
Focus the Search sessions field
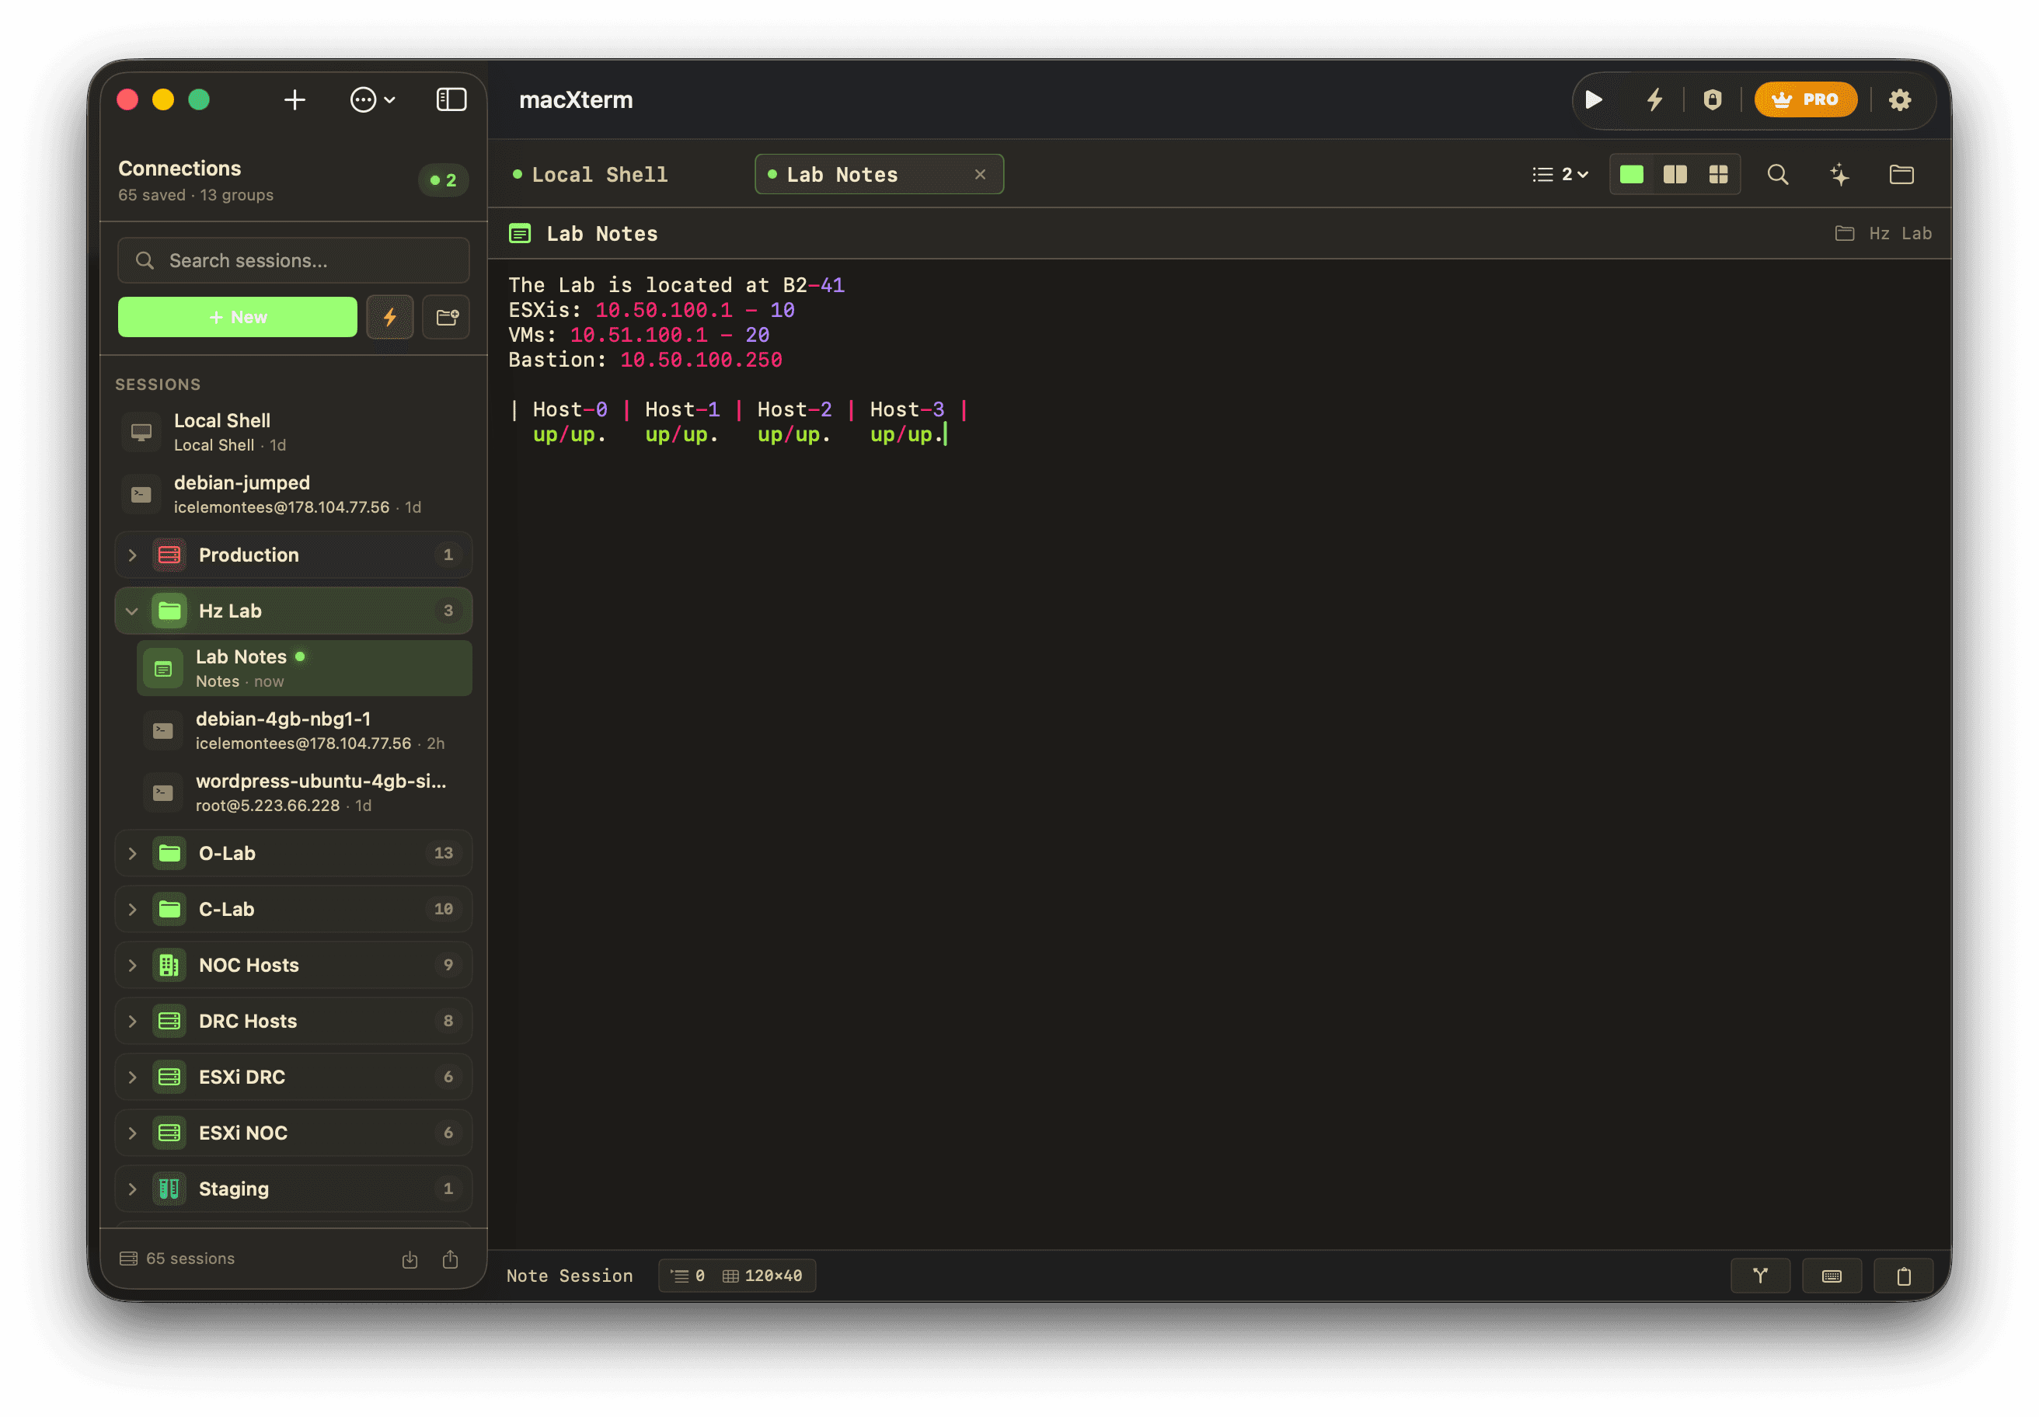click(294, 261)
